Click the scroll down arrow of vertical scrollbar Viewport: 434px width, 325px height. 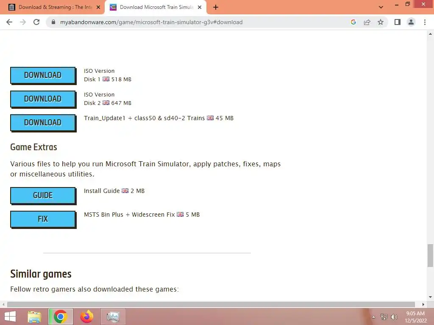click(430, 297)
